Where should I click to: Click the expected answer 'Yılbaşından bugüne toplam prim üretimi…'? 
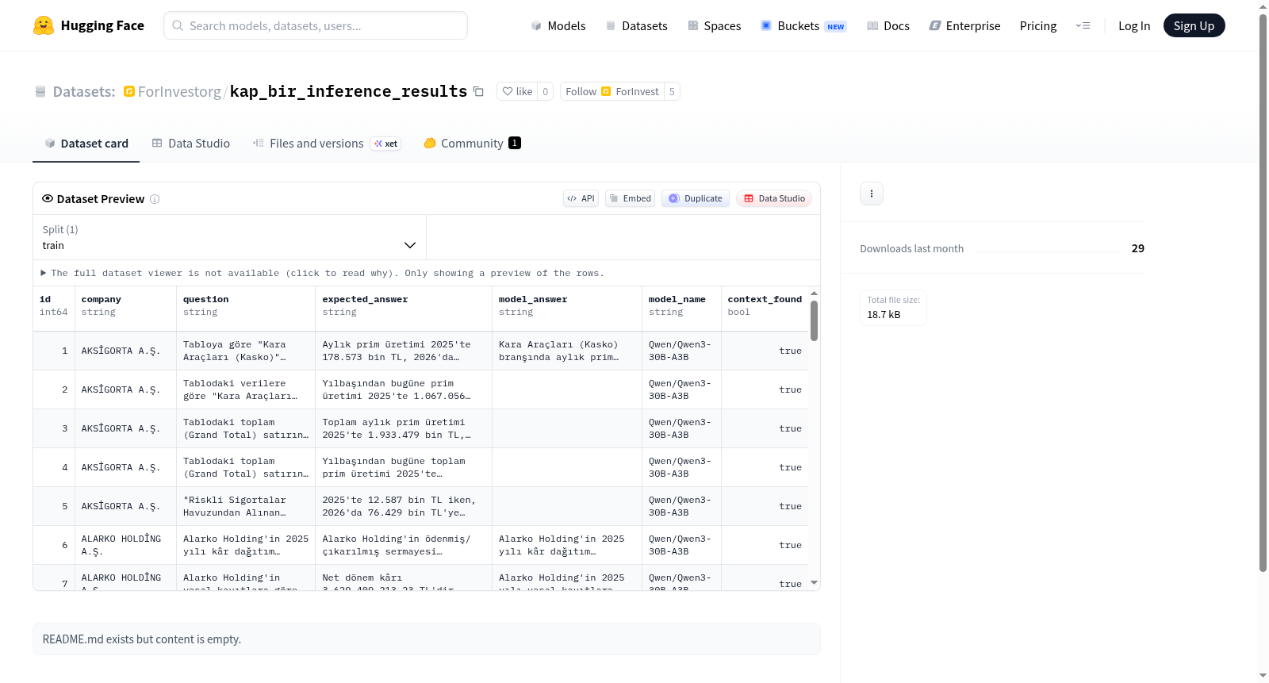(404, 467)
